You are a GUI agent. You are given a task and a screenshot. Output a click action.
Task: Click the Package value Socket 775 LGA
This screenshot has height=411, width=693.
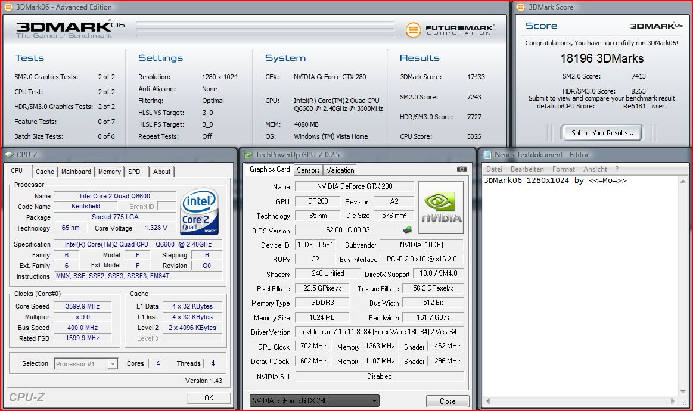click(115, 217)
